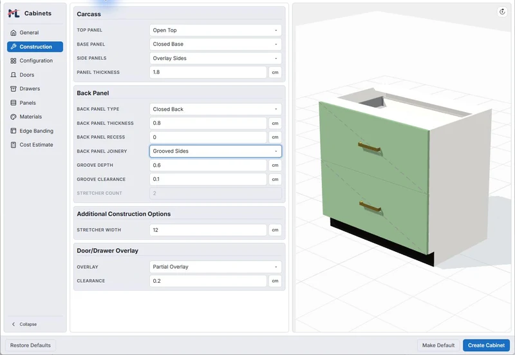
Task: Click the overlay Clearance input field
Action: (208, 281)
